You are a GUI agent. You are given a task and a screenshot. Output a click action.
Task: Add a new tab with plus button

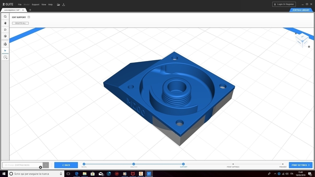pyautogui.click(x=30, y=10)
